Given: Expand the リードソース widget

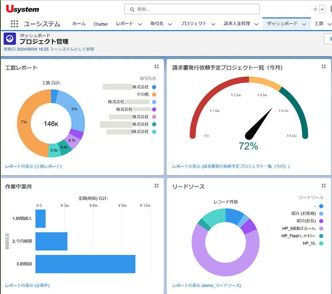Looking at the screenshot, I should click(323, 186).
